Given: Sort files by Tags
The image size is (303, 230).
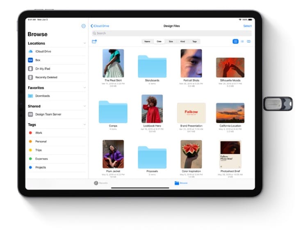Looking at the screenshot, I should (194, 41).
